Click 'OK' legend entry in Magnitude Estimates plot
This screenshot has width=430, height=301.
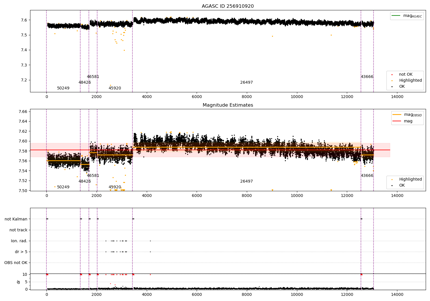[402, 185]
